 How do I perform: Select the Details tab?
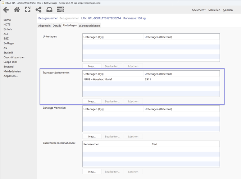(x=57, y=26)
